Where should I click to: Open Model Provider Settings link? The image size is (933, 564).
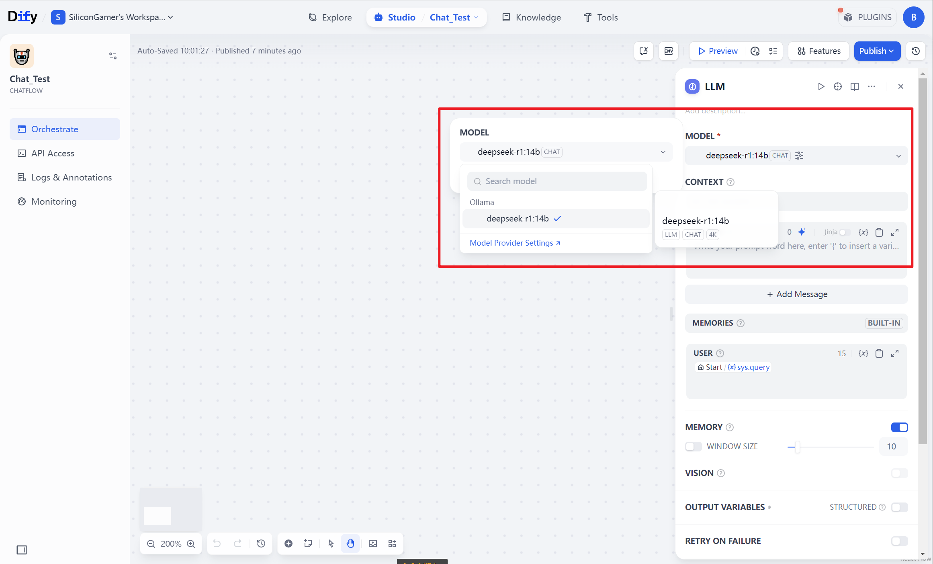[515, 243]
